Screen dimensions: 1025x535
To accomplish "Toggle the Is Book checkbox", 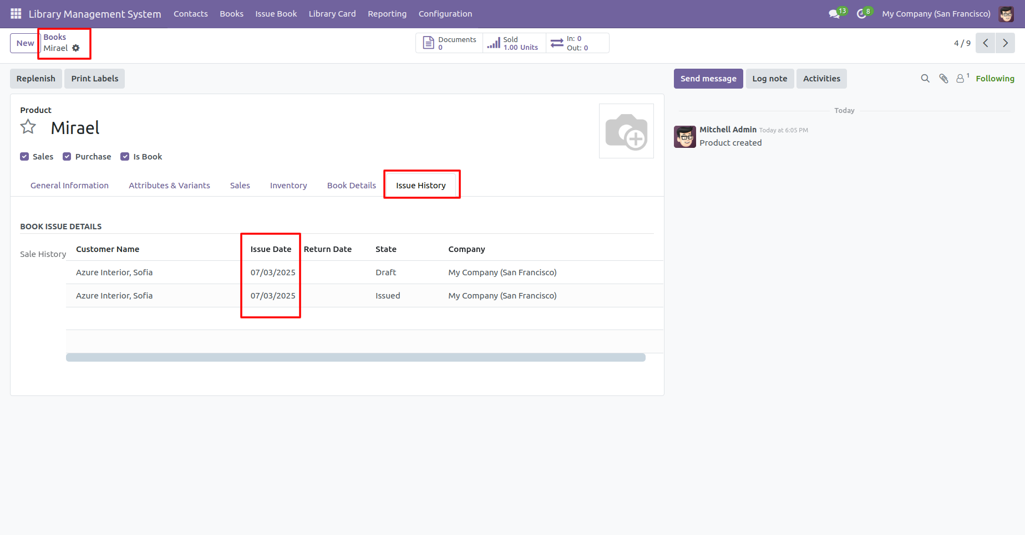I will 125,157.
